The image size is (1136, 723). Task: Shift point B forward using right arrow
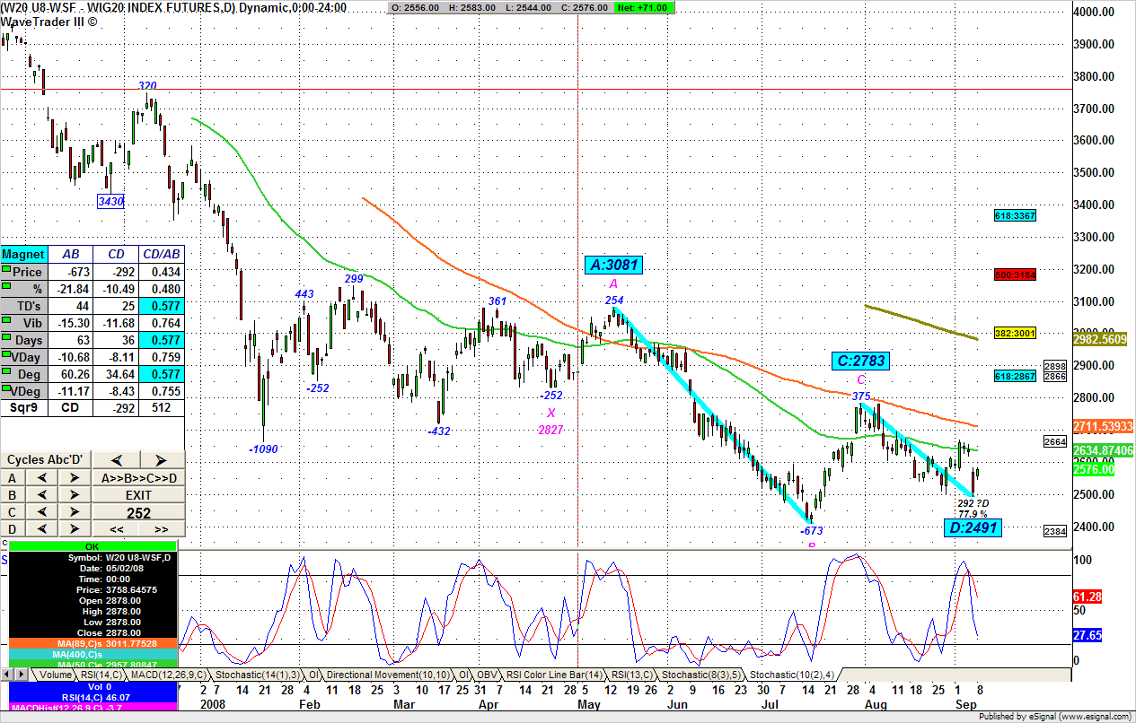point(75,494)
